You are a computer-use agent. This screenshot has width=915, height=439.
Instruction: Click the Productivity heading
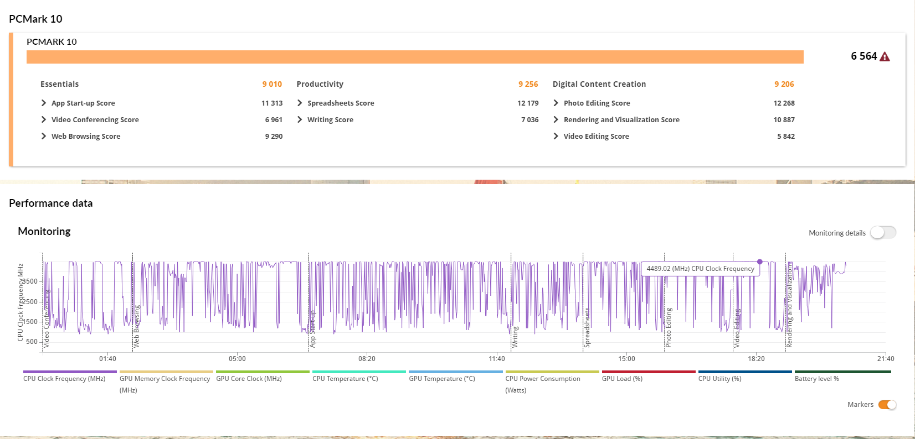coord(320,84)
